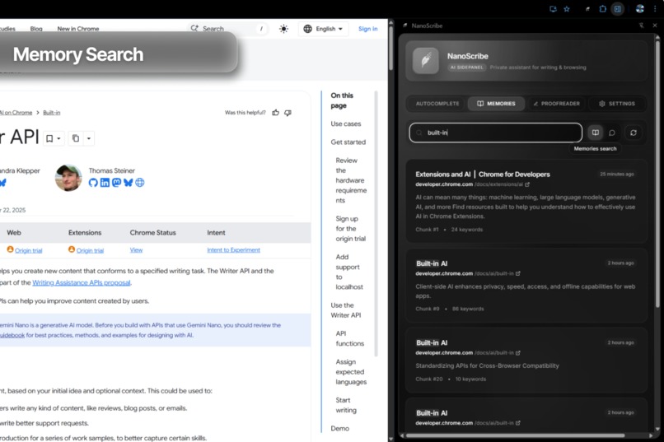This screenshot has height=442, width=664.
Task: Click the Chunk #9 label
Action: (x=427, y=309)
